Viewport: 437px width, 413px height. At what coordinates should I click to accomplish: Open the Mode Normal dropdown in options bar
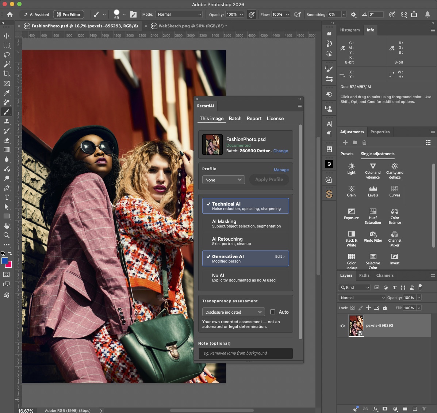(179, 15)
